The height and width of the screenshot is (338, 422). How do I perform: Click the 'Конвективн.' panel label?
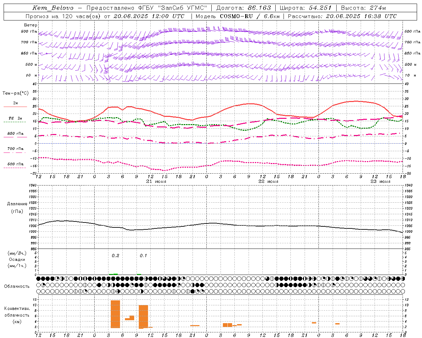coord(17,309)
